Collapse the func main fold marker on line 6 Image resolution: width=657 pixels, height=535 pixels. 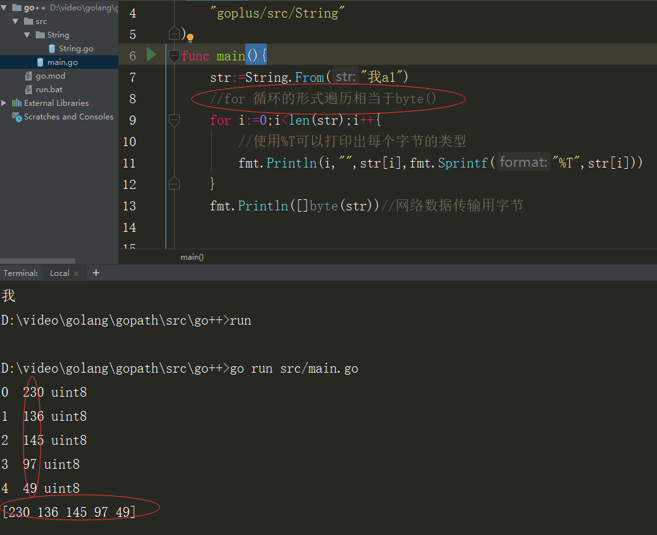174,55
